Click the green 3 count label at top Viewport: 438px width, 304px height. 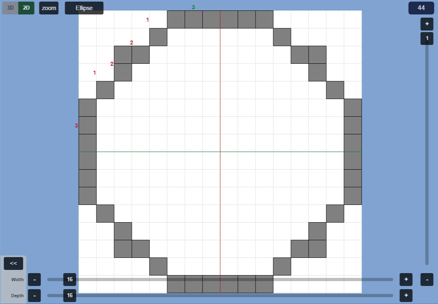tap(193, 8)
